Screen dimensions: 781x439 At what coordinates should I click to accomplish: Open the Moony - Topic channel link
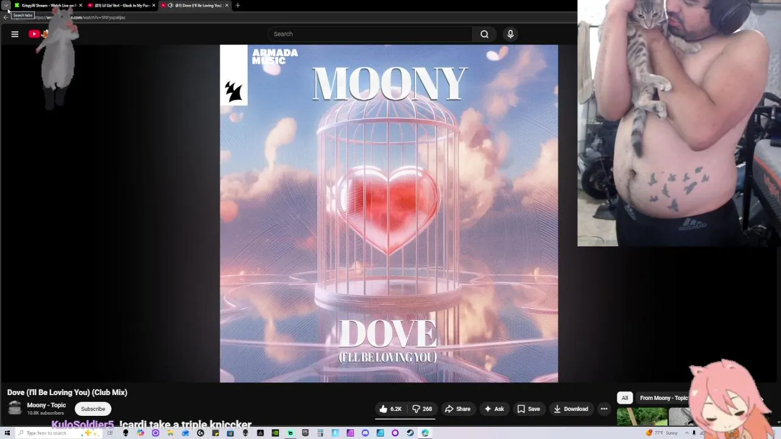46,405
